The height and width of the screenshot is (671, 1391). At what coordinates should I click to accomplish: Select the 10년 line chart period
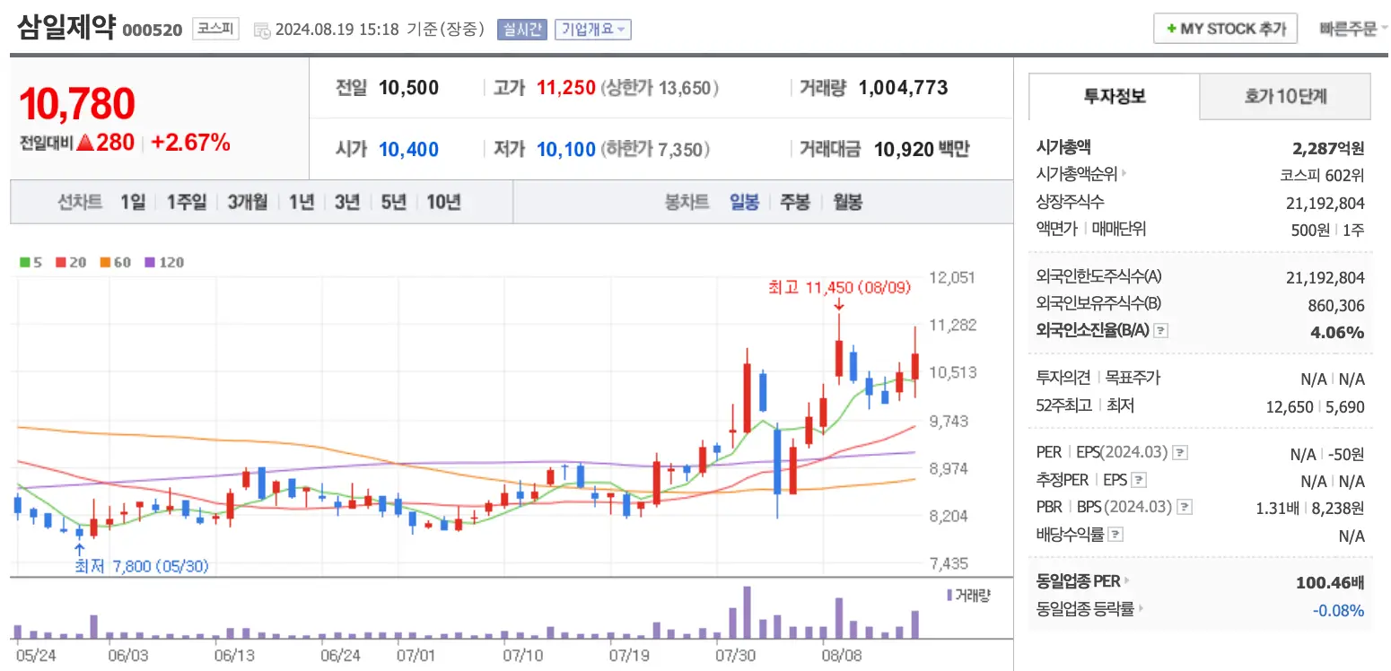pyautogui.click(x=443, y=202)
